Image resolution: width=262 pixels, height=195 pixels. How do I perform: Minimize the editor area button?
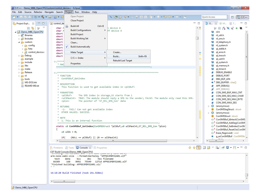tap(194, 23)
